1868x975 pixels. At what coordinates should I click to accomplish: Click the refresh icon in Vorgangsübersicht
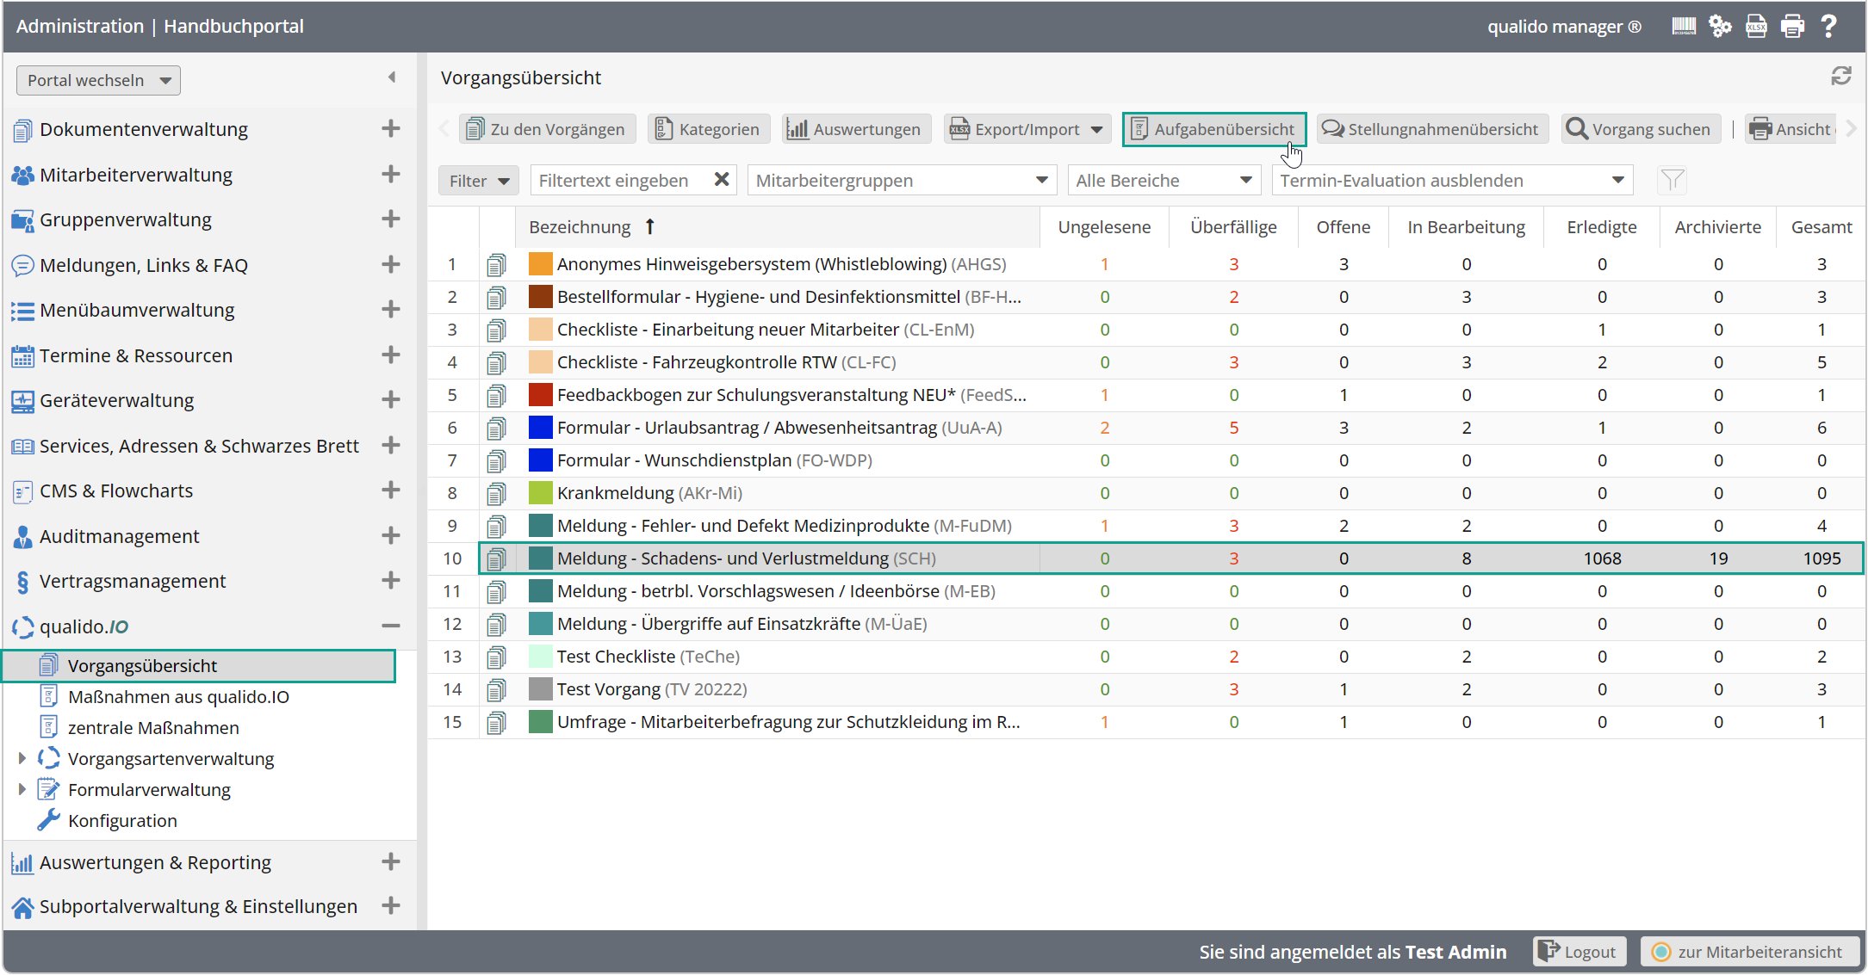[x=1841, y=77]
